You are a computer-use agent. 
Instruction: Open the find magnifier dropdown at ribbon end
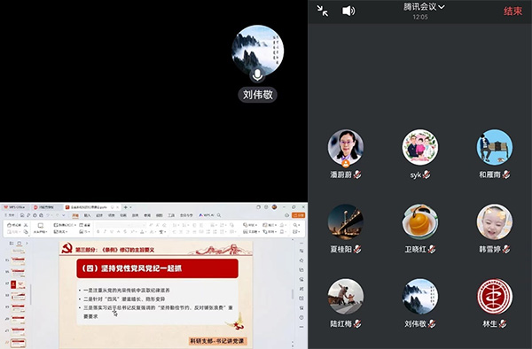pos(296,225)
